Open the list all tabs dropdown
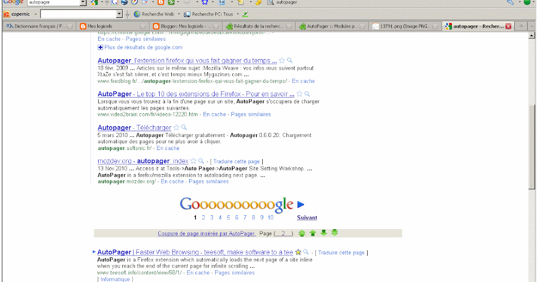Viewport: 538px width, 282px height. tap(532, 26)
